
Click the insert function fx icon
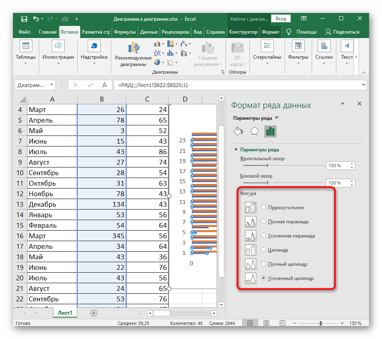pos(105,85)
